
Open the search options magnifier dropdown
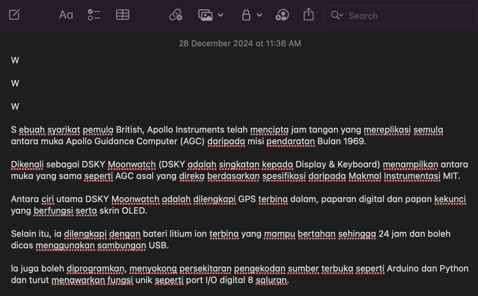pyautogui.click(x=337, y=15)
